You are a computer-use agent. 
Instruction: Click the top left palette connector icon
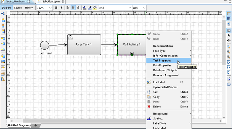coord(3,14)
